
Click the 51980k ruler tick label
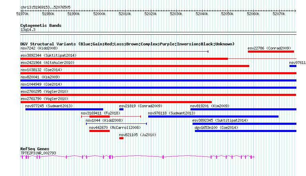point(48,14)
